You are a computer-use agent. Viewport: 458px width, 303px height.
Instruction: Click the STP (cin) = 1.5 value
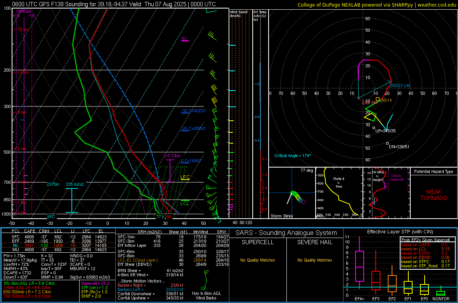point(94,288)
